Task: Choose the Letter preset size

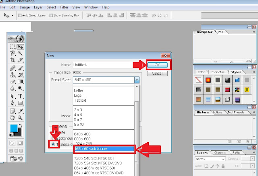Action: coord(79,90)
